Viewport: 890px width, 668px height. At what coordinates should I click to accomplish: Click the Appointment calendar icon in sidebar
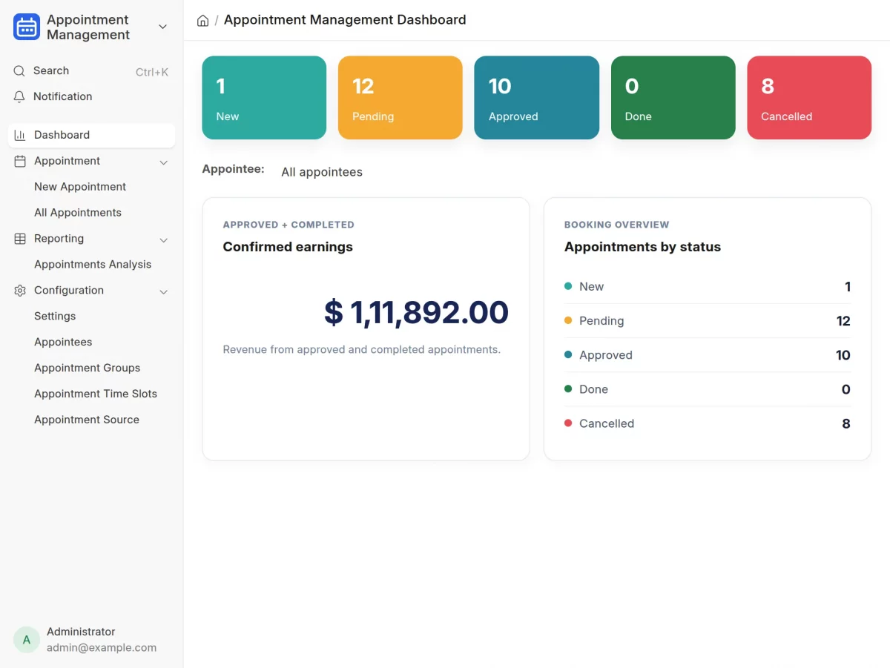click(20, 161)
